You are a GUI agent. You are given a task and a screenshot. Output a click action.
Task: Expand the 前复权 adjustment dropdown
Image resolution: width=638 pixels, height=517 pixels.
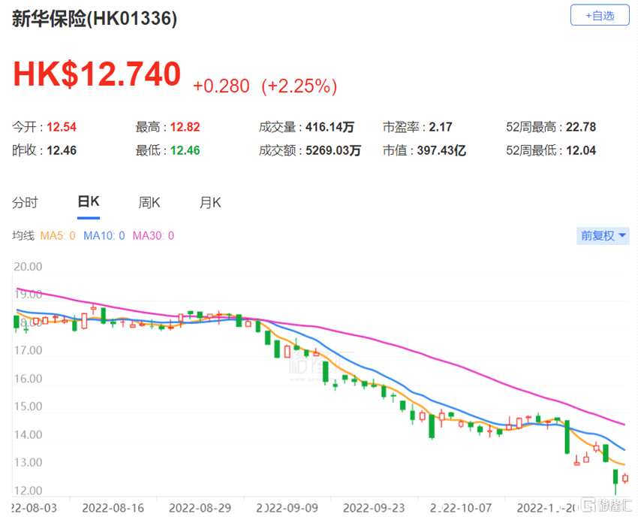point(603,235)
